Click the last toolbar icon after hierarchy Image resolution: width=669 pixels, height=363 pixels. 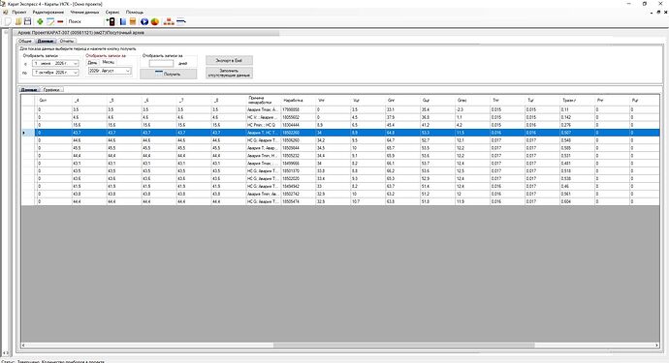[x=181, y=21]
